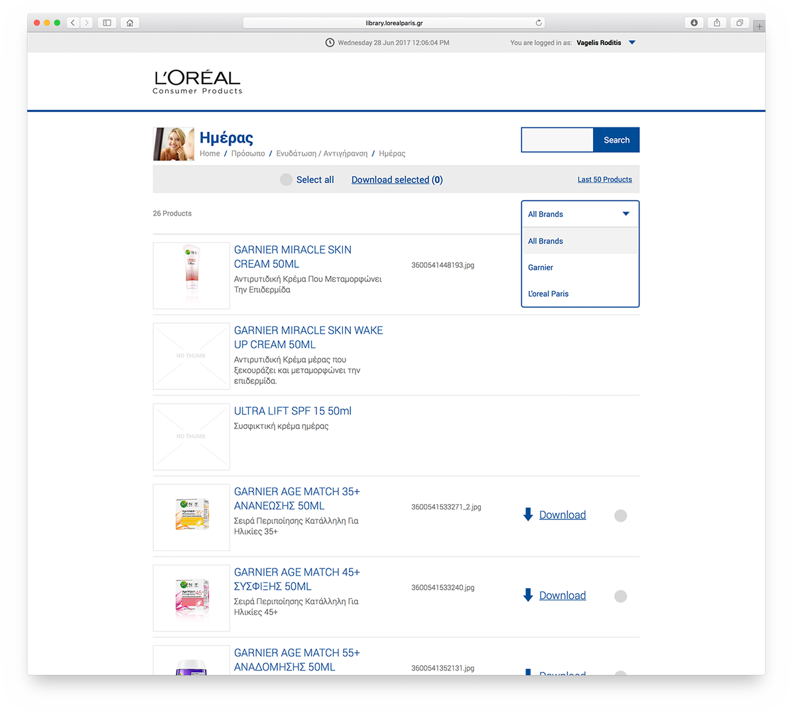Click download arrow for Age Match 45+
Viewport: 792px width, 713px height.
pos(528,596)
